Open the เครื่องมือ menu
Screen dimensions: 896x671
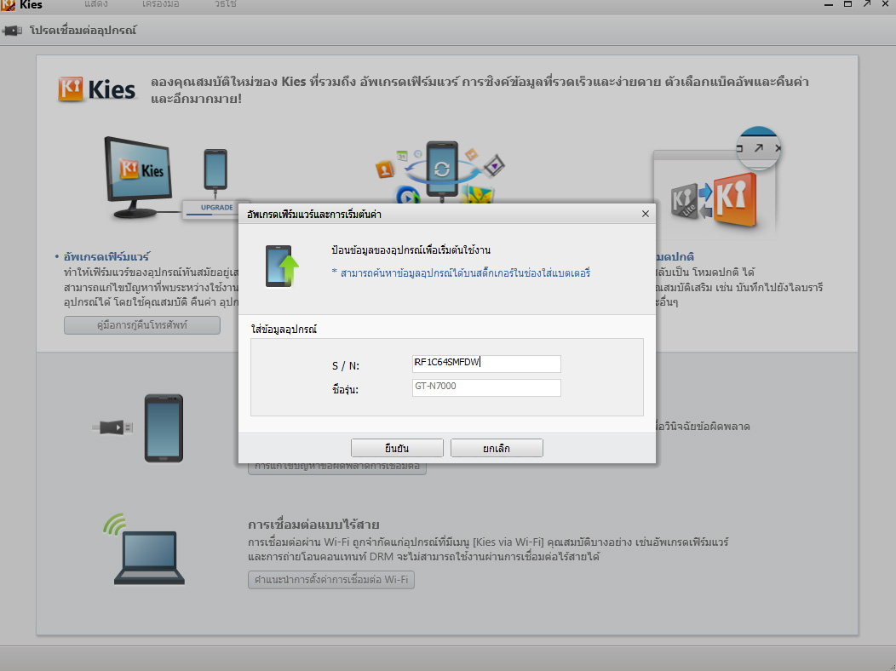(x=161, y=4)
